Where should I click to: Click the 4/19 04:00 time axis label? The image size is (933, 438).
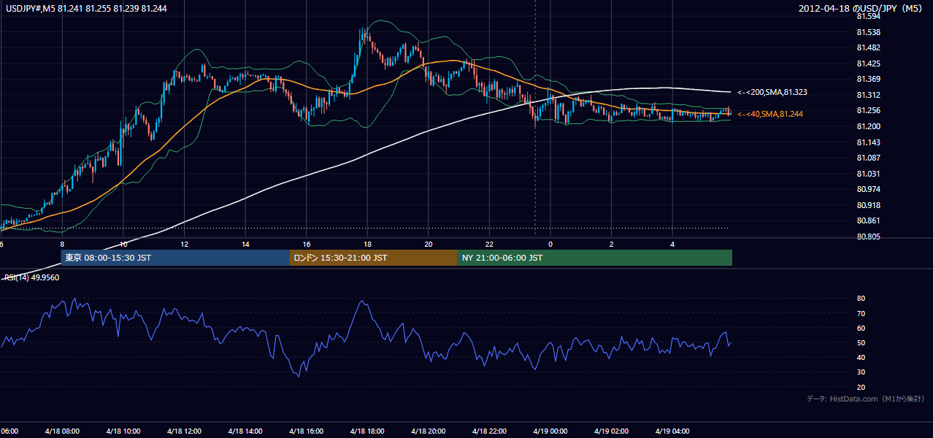[672, 431]
